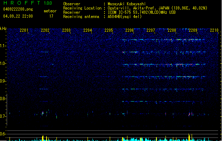Click the date 04.09.22 22:00
Screen dimensions: 222x141
(18, 16)
